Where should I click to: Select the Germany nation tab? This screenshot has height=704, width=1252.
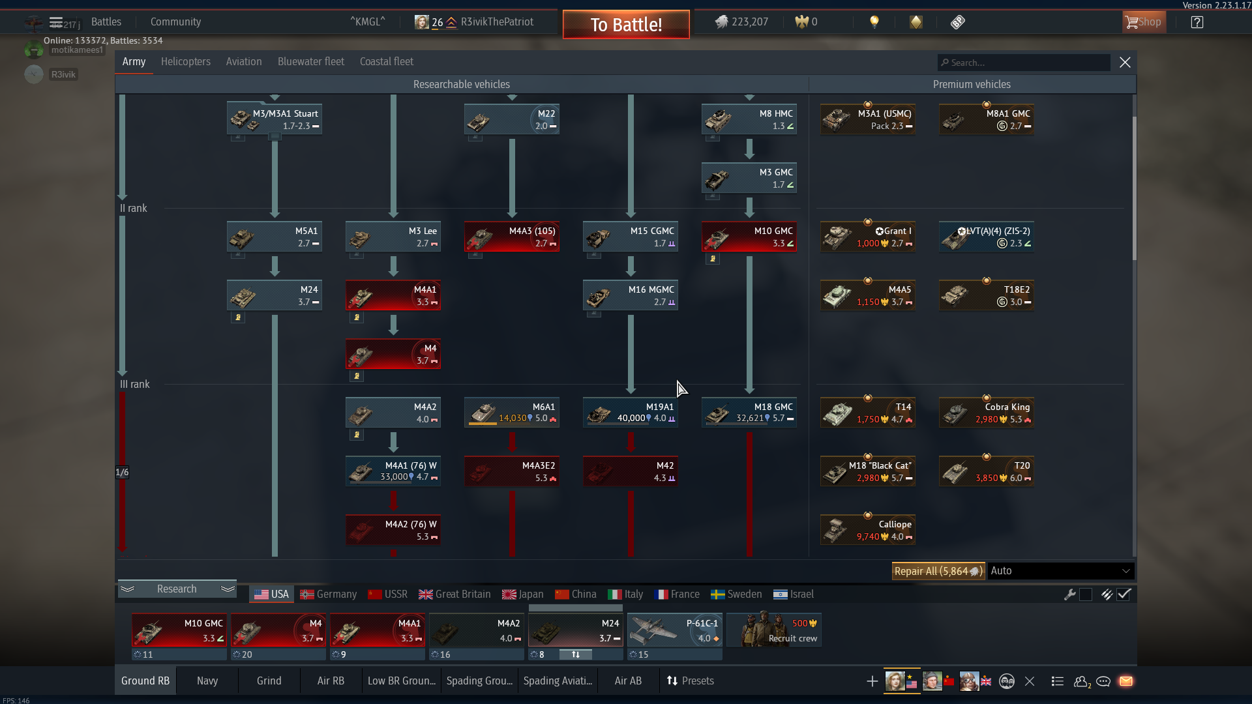(x=328, y=594)
